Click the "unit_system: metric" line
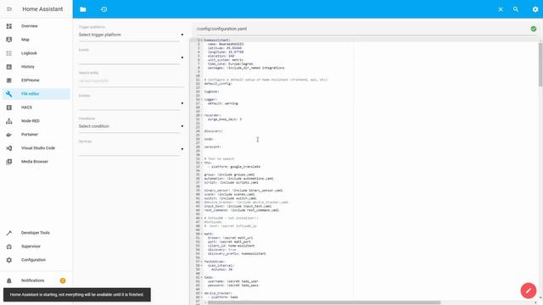Screen dimensions: 543x305 click(226, 60)
